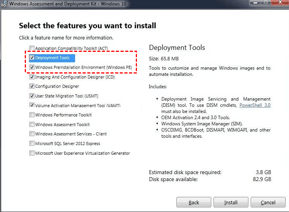Uncheck Windows Preinstallation Environment (Windows PE) checkbox
Image resolution: width=289 pixels, height=212 pixels.
pyautogui.click(x=32, y=67)
